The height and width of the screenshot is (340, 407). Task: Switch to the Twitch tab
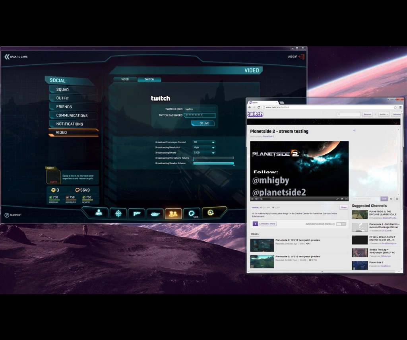149,79
